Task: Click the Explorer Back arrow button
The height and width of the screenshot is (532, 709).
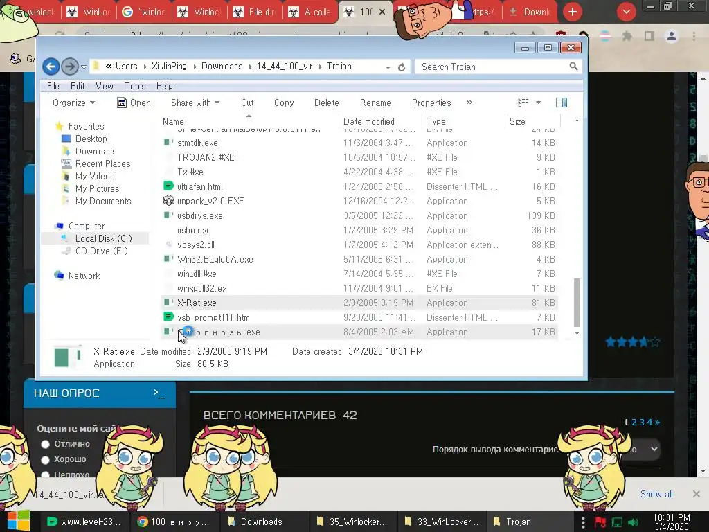Action: [51, 67]
